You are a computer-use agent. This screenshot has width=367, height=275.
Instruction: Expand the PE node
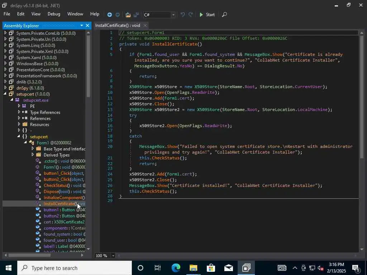point(19,106)
